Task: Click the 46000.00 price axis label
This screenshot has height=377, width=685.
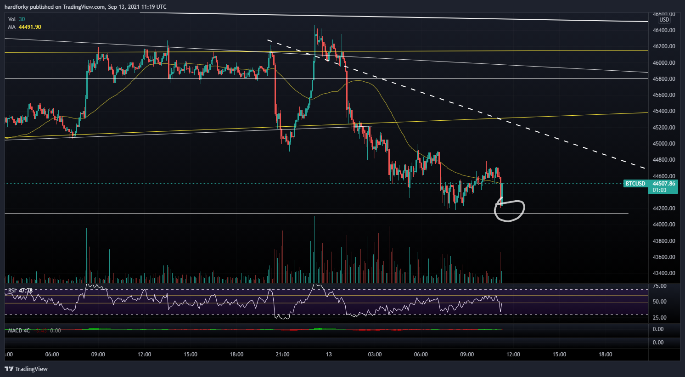Action: (664, 63)
